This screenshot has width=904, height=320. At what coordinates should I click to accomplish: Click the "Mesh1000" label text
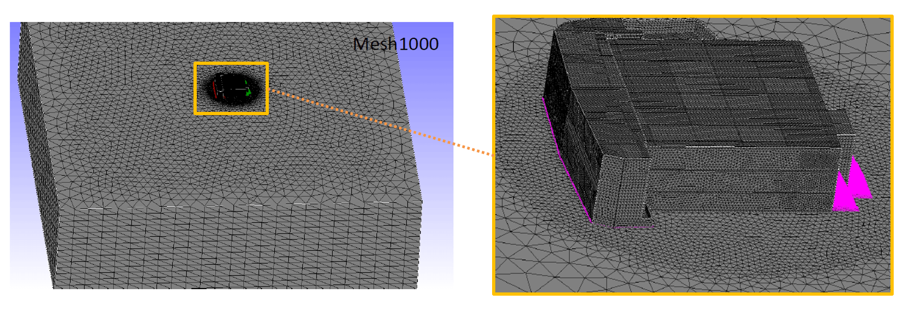(x=396, y=44)
